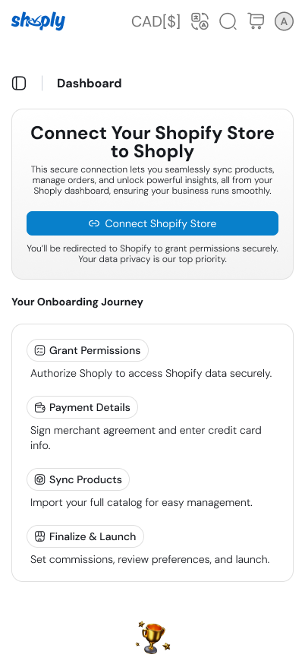This screenshot has width=305, height=664.
Task: Click the box icon in Sync Products
Action: 39,479
